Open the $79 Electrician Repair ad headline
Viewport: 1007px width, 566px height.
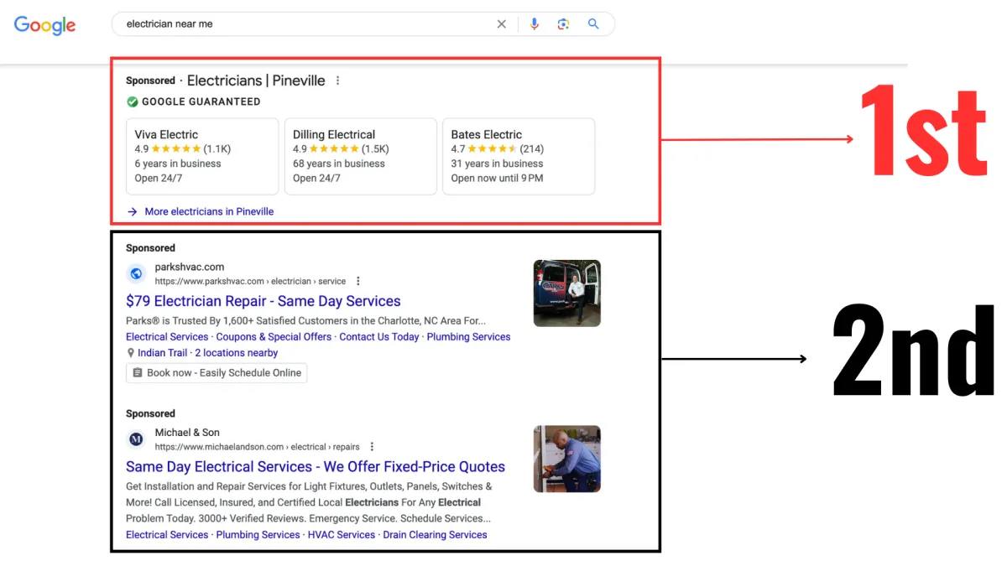(x=263, y=301)
